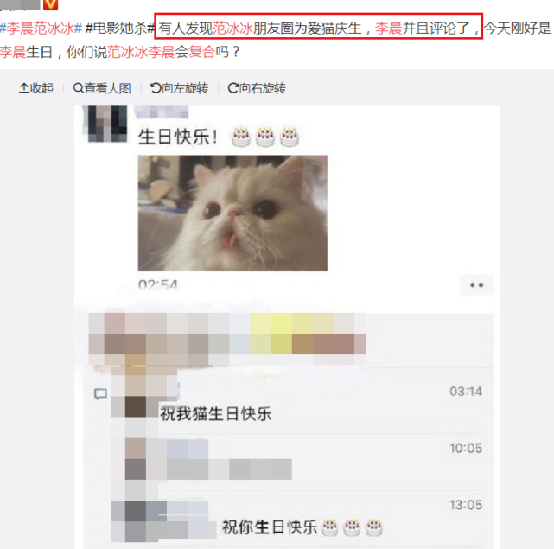Open the #李晨范冰冰# hashtag link
This screenshot has height=549, width=554.
41,28
